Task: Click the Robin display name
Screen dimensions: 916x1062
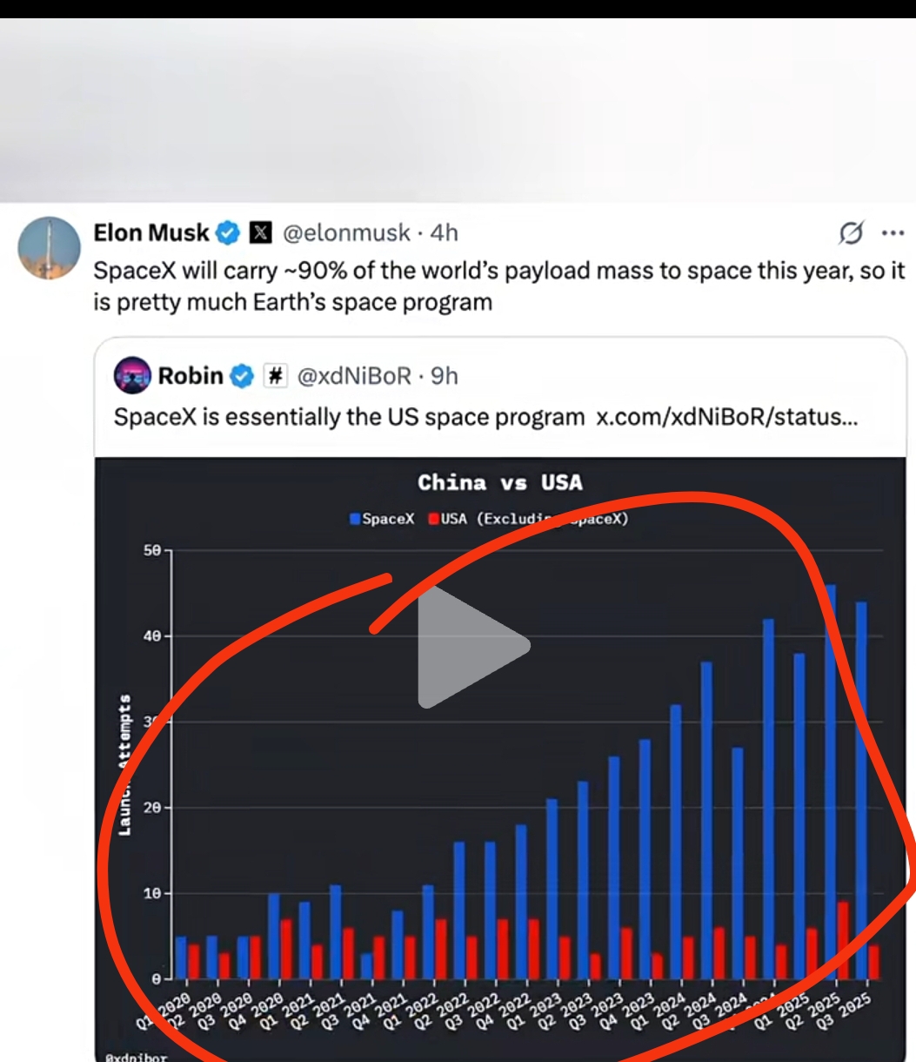Action: (191, 376)
